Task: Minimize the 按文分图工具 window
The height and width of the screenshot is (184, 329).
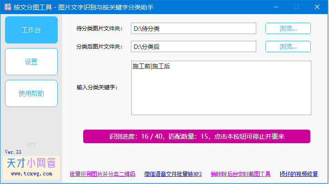Action: 275,7
